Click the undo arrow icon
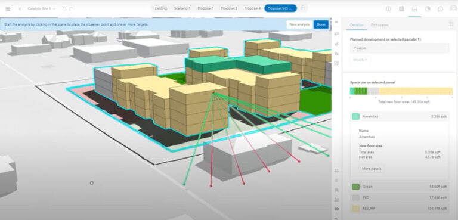Viewport: 458px width, 220px height. pyautogui.click(x=64, y=8)
